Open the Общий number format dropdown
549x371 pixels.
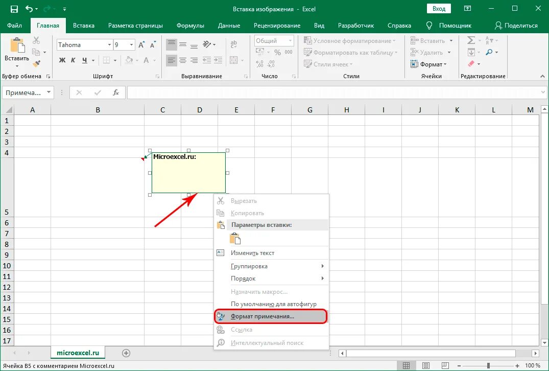coord(290,41)
